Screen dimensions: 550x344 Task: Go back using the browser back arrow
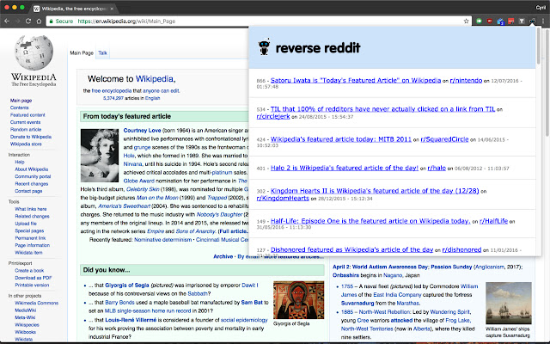point(7,21)
